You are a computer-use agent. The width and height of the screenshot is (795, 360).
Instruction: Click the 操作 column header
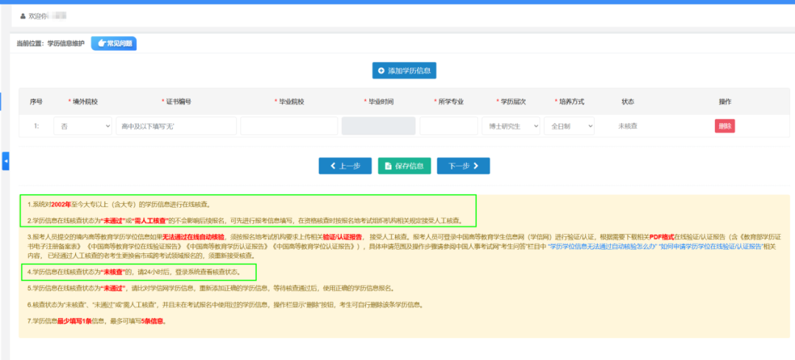point(725,102)
